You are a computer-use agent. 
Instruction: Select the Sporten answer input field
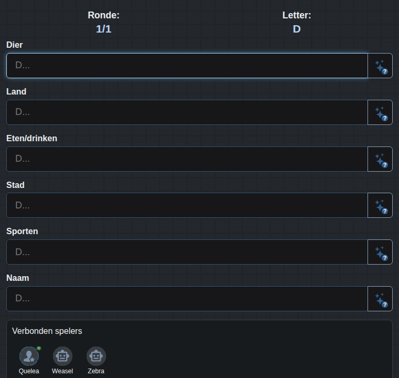coord(187,252)
